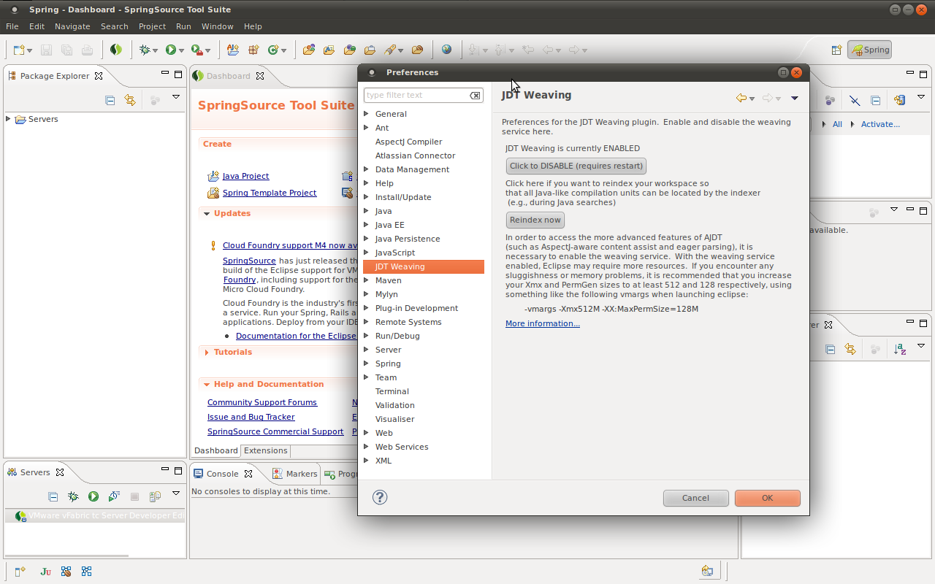Confirm Preferences with the OK button
935x584 pixels.
click(767, 498)
